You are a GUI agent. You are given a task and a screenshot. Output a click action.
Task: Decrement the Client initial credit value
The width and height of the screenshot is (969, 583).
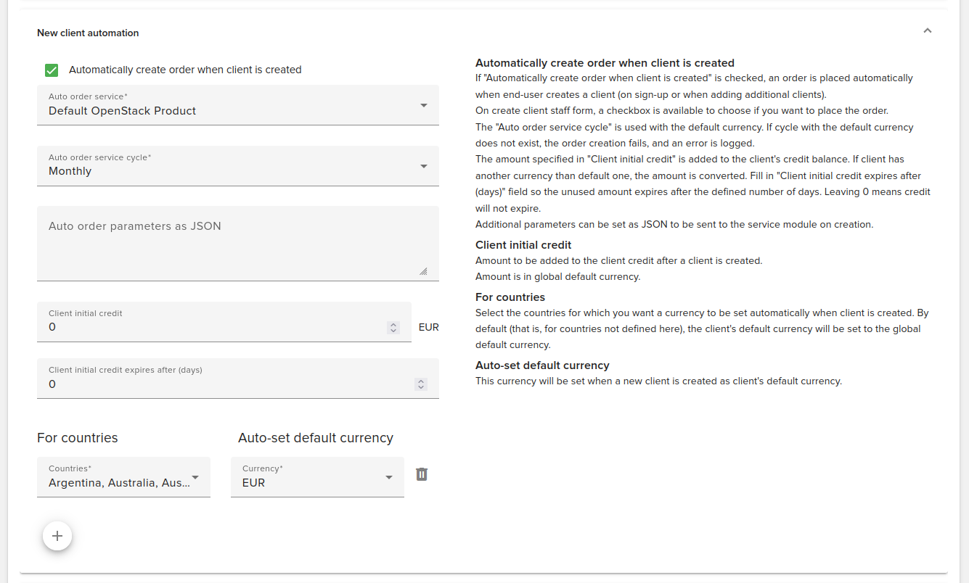click(x=393, y=331)
